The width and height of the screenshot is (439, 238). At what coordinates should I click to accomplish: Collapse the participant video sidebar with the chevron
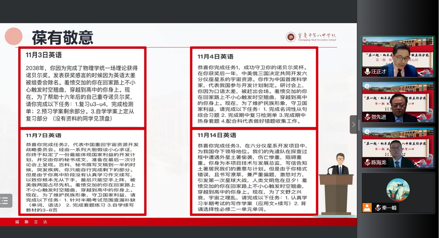[x=353, y=124]
